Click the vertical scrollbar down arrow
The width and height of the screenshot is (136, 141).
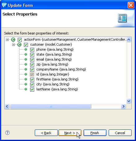(x=129, y=101)
